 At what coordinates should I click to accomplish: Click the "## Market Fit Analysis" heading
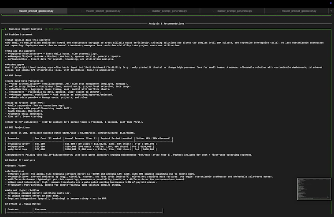pyautogui.click(x=20, y=160)
